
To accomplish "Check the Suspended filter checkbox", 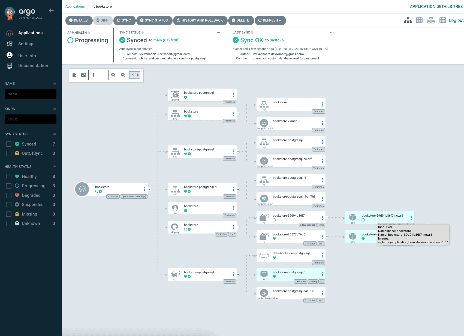I will (x=9, y=205).
